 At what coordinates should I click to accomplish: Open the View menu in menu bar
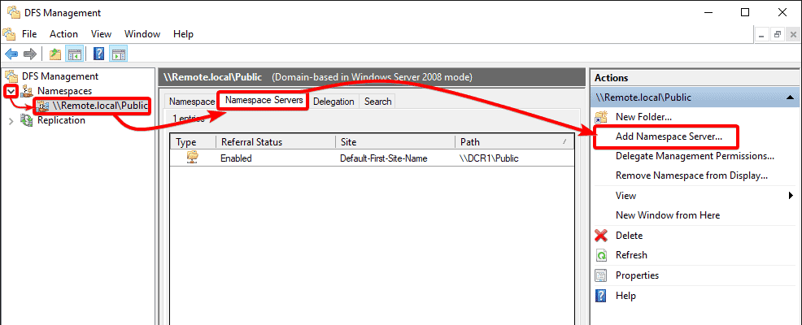[x=102, y=34]
